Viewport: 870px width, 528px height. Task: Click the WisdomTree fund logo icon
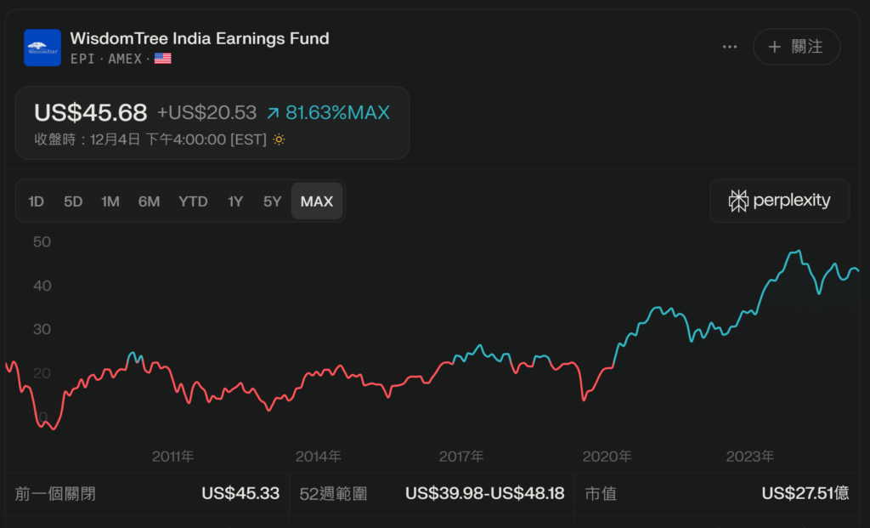coord(42,48)
